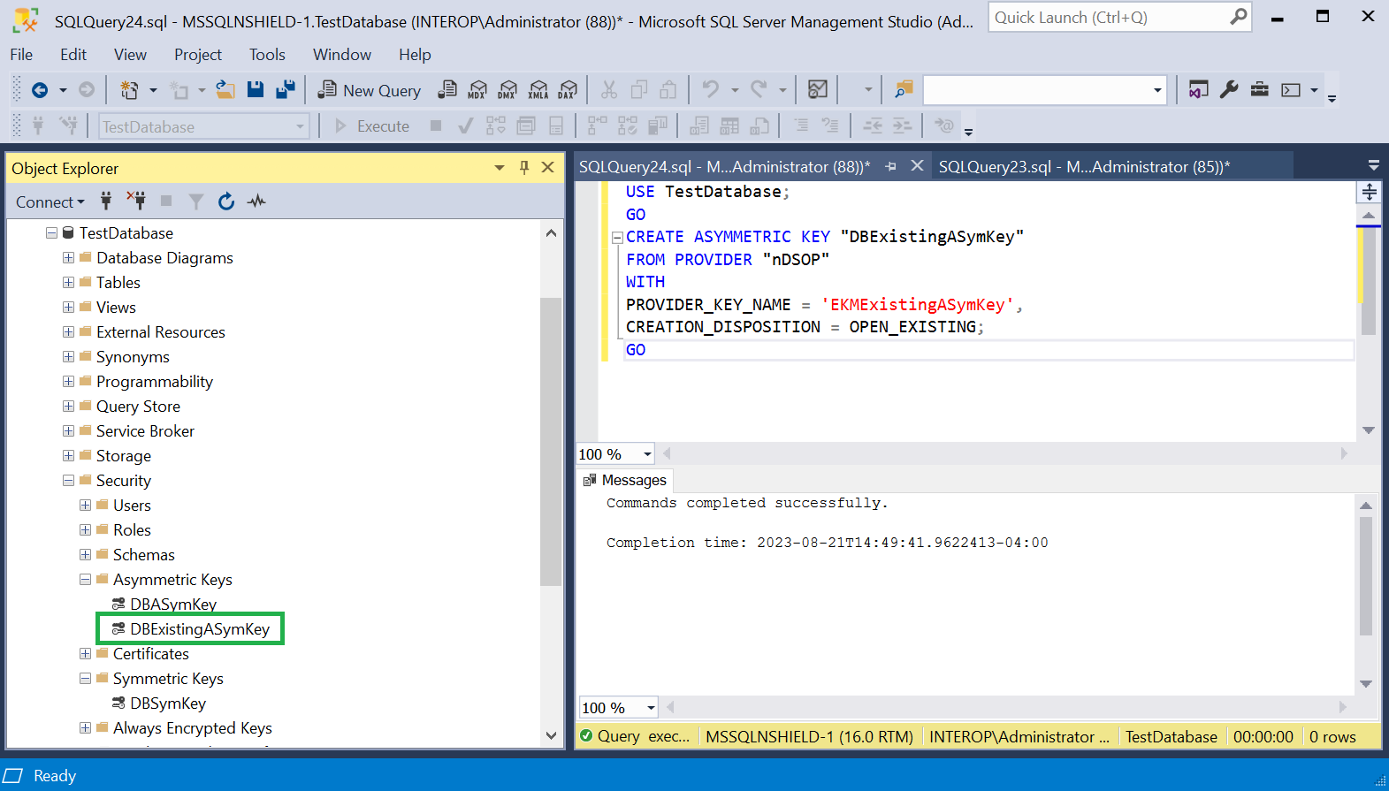Click the Save All icon
1389x791 pixels.
coord(286,89)
